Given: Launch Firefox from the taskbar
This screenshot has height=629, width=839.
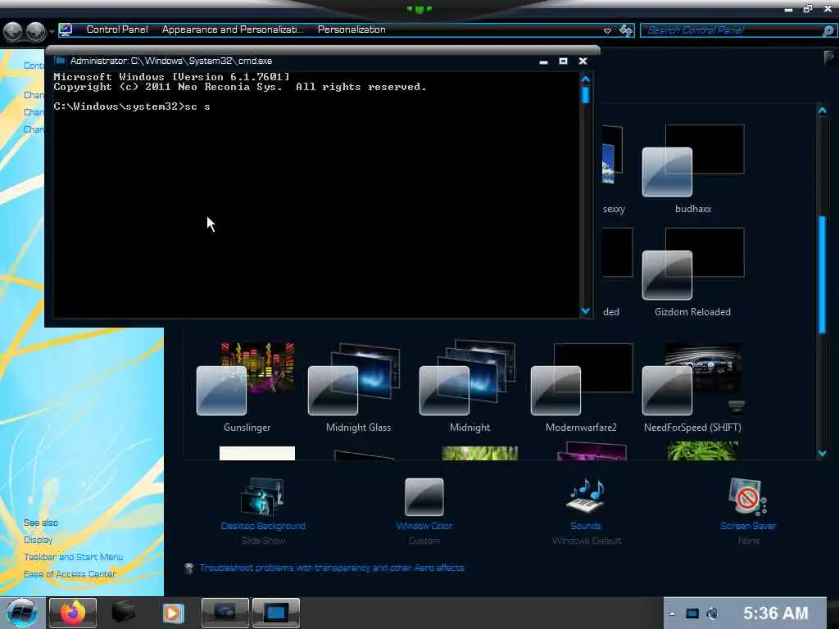Looking at the screenshot, I should pyautogui.click(x=73, y=613).
